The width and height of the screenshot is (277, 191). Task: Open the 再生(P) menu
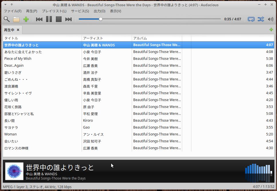pyautogui.click(x=32, y=11)
